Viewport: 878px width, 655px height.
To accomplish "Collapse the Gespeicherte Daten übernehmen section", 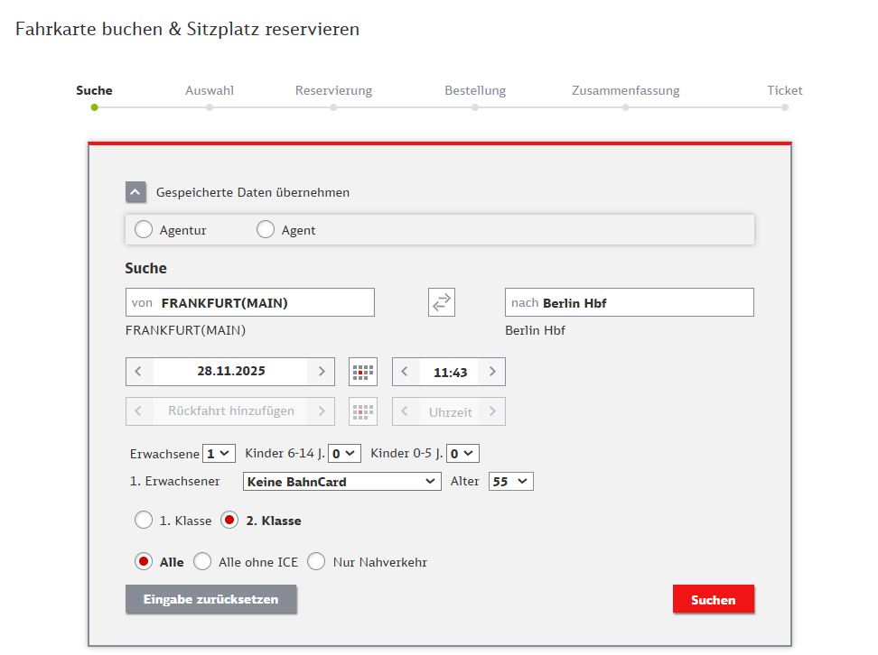I will point(135,192).
